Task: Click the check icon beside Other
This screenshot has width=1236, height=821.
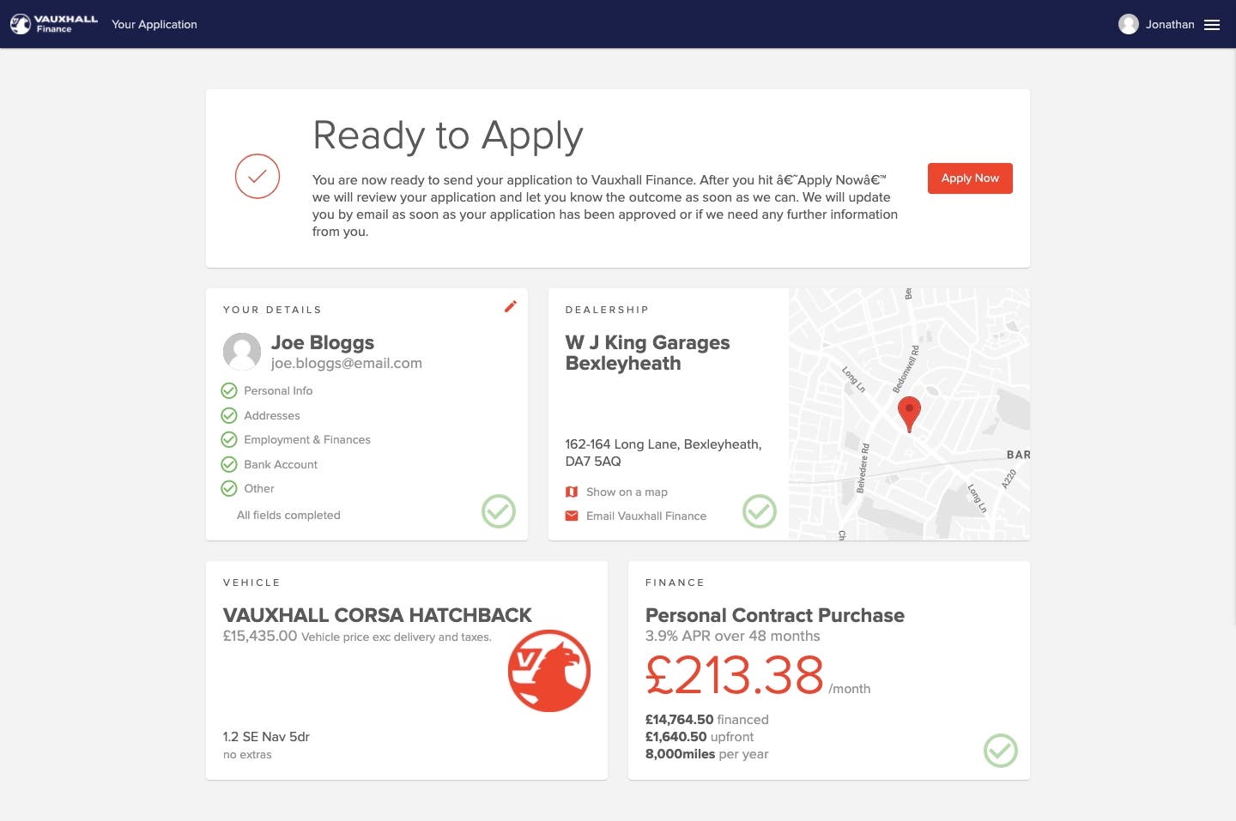Action: [229, 489]
